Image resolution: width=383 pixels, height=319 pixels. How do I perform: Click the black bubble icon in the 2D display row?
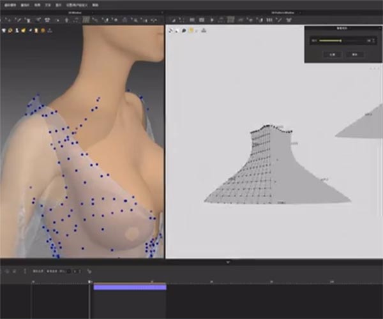click(184, 30)
